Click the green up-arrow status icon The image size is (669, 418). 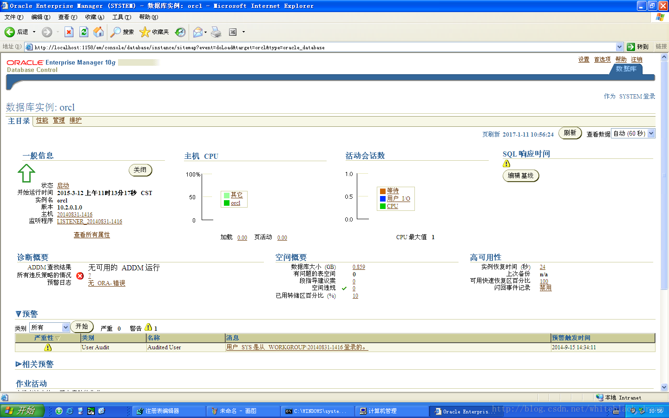click(26, 173)
